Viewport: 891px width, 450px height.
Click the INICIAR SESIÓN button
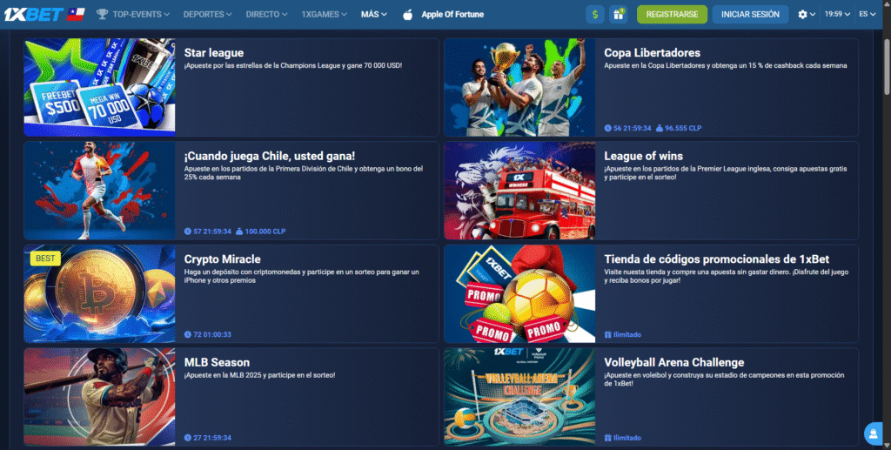750,15
